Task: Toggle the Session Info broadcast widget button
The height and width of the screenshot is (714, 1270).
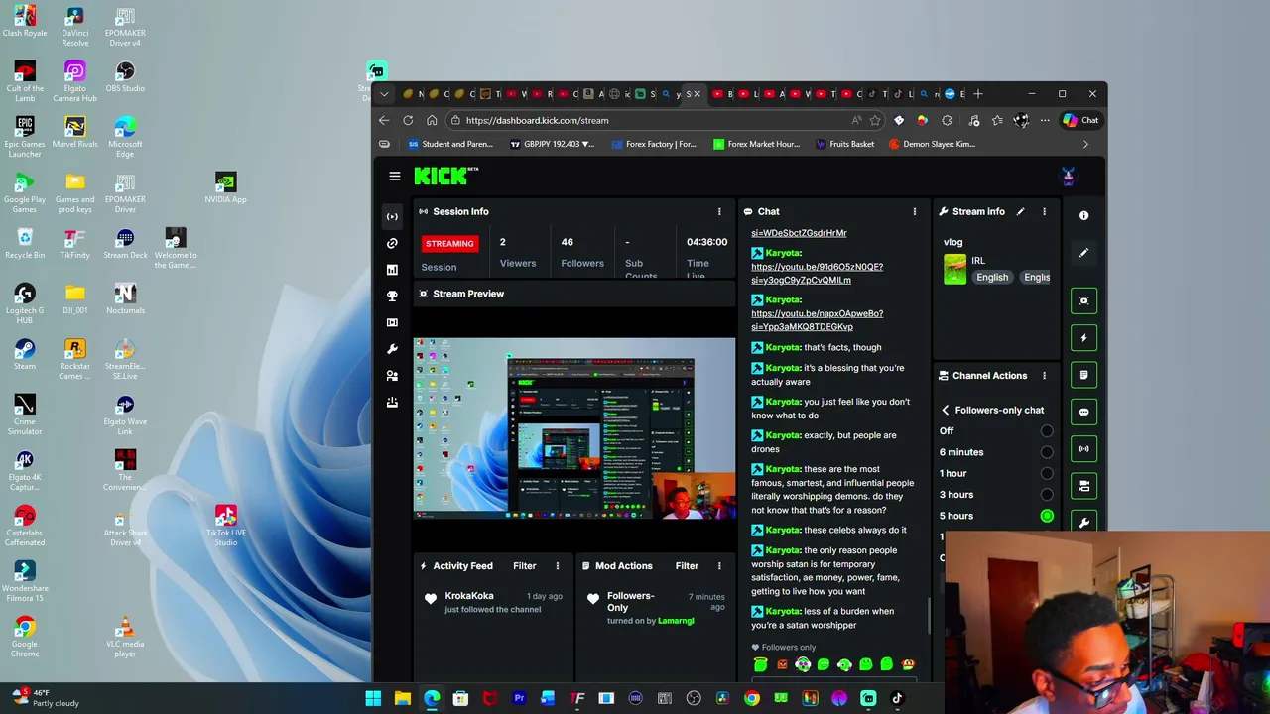Action: pyautogui.click(x=1083, y=448)
